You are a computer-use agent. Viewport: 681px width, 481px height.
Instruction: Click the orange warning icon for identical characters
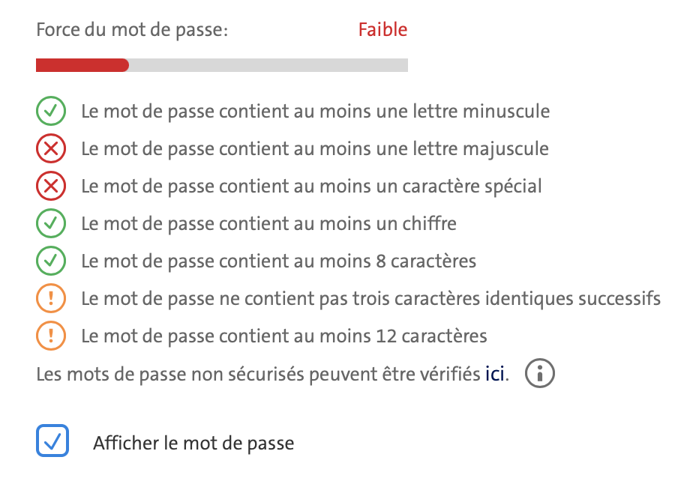click(x=51, y=299)
